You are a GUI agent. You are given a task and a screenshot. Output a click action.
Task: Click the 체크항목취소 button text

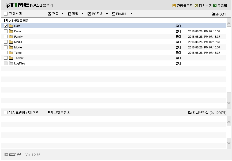click(60, 112)
